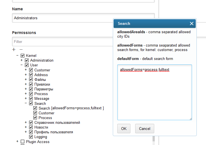Uncheck the Message checkbox
The width and height of the screenshot is (206, 145).
coord(31,98)
